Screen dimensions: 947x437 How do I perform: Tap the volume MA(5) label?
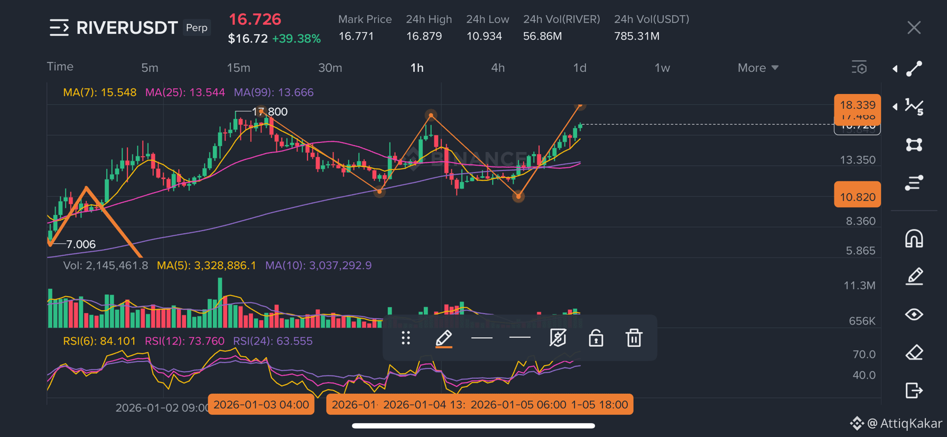coord(207,265)
